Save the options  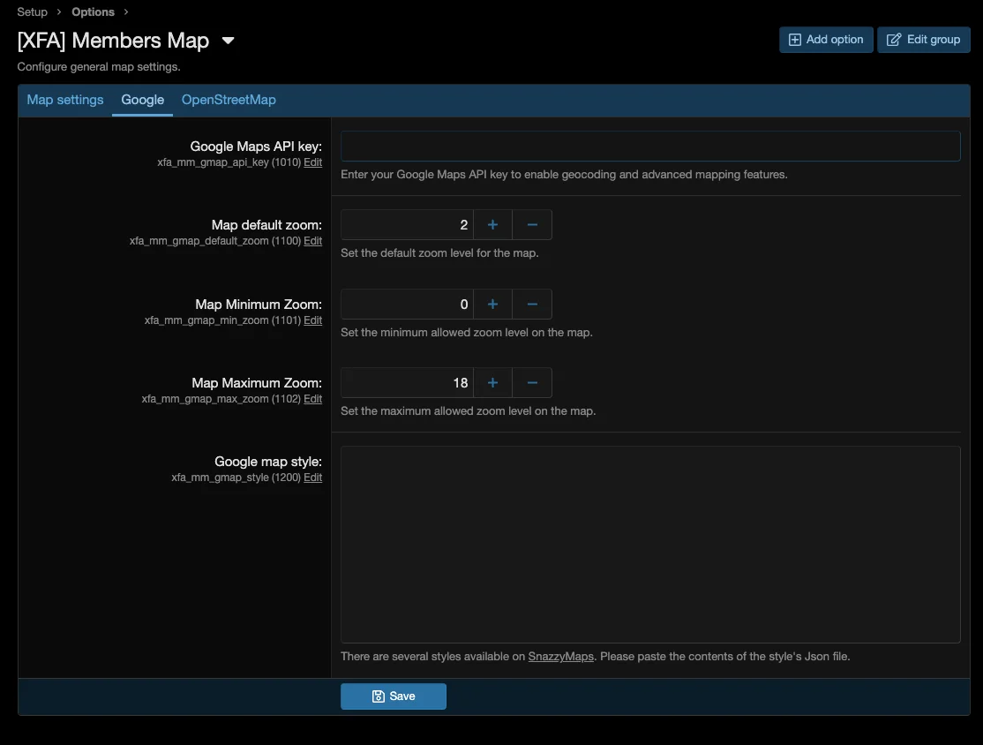point(393,696)
